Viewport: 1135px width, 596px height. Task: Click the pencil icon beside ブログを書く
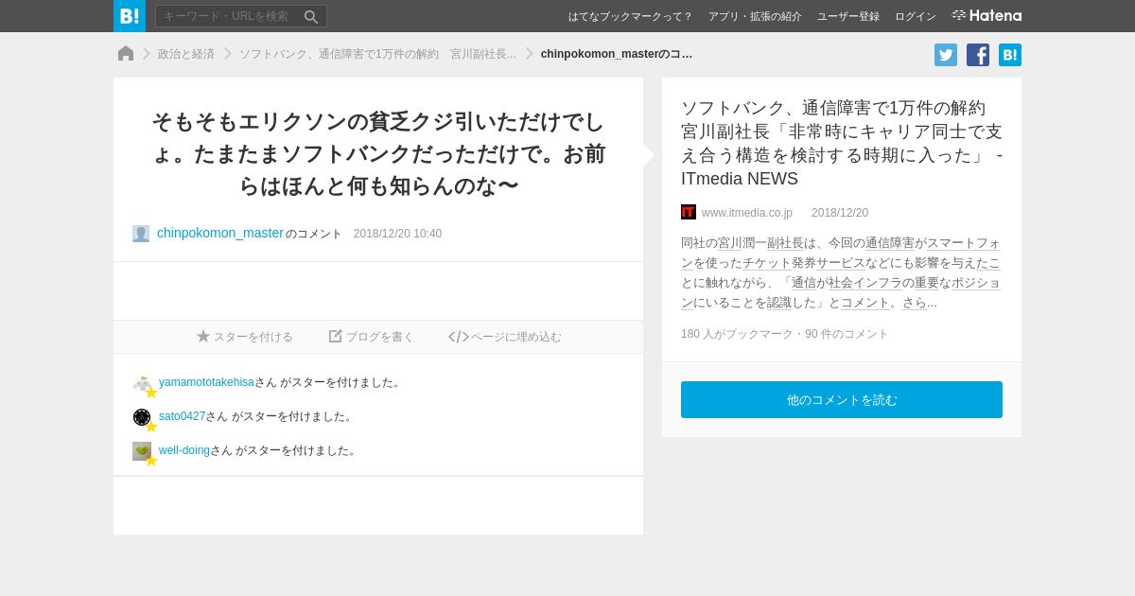[335, 336]
